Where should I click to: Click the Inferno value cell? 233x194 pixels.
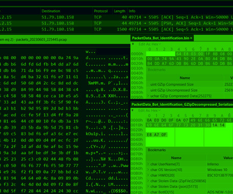(x=213, y=164)
